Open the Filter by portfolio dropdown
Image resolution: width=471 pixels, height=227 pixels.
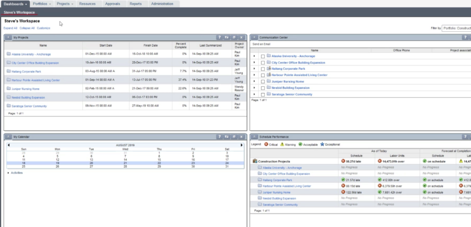456,28
